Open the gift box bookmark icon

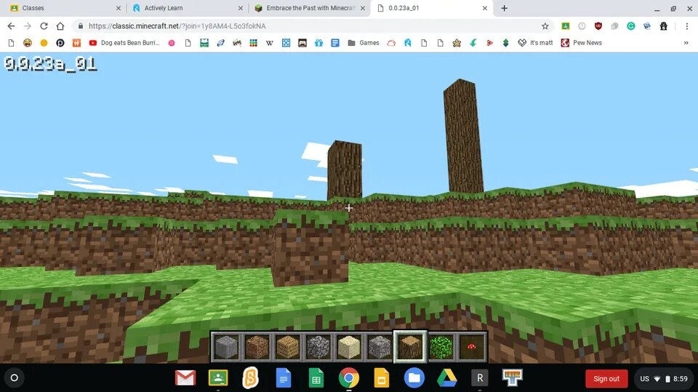click(318, 43)
